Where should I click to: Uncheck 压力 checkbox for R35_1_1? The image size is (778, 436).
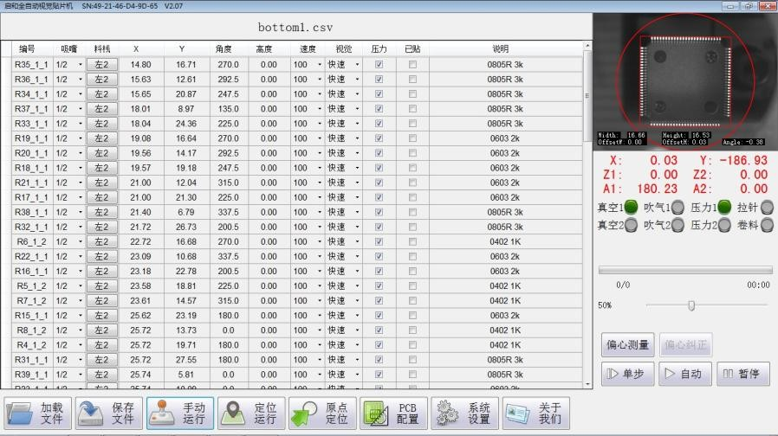(x=379, y=64)
